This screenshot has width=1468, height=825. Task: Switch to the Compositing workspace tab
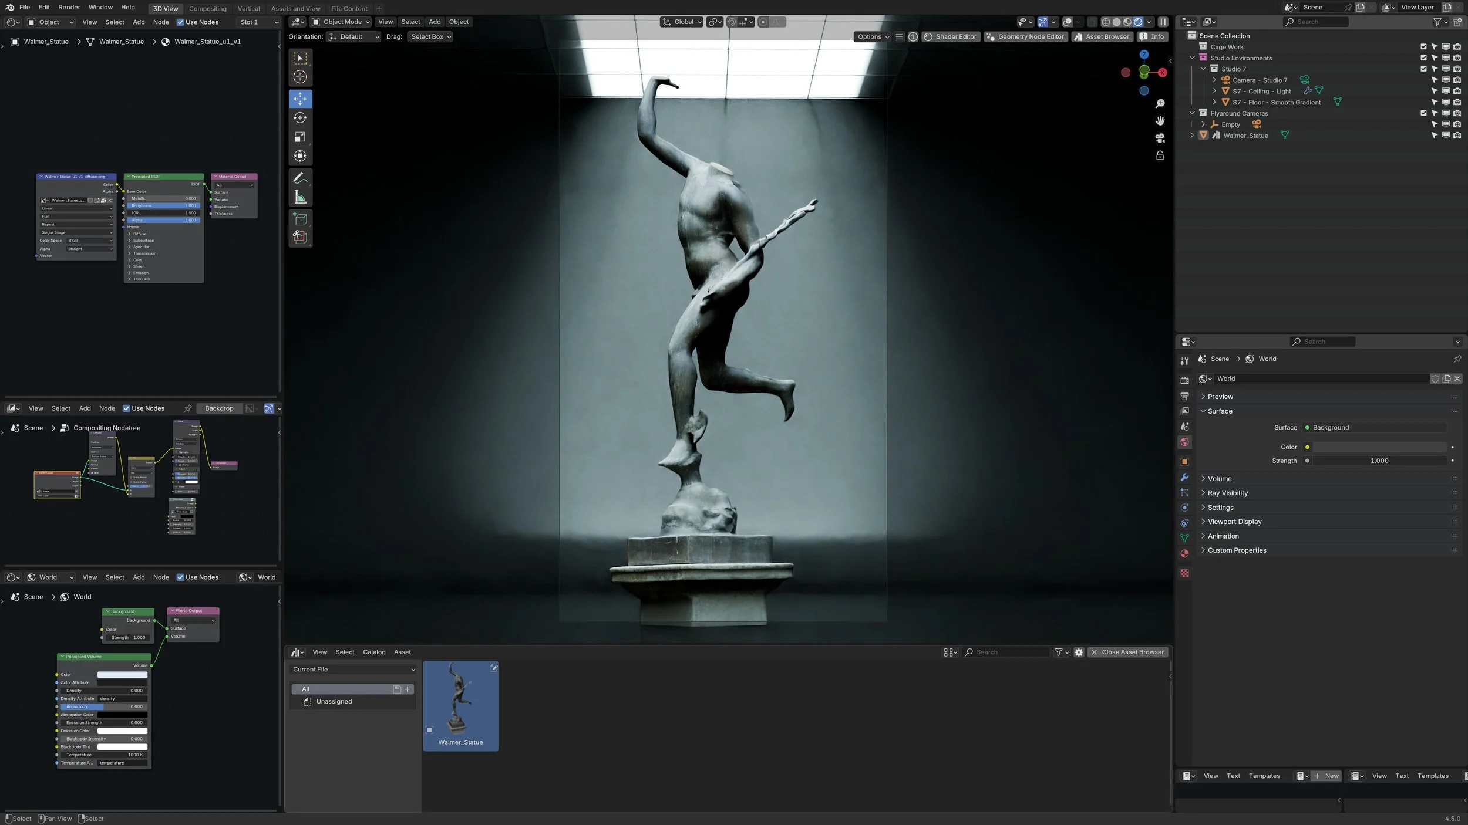(x=207, y=9)
